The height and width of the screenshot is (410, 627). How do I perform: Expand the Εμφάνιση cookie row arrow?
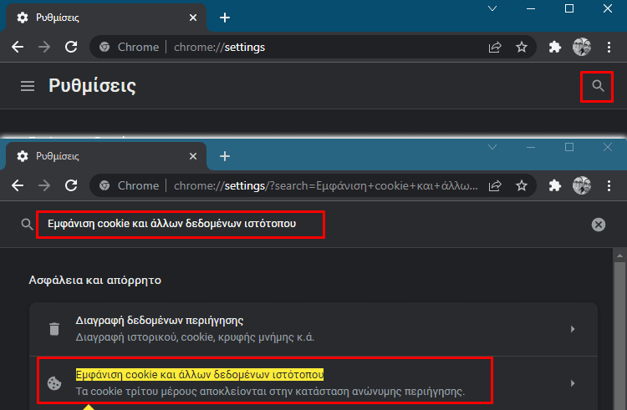(573, 383)
